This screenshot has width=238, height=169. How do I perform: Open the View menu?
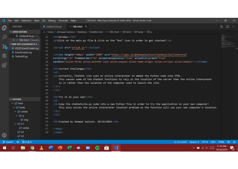(37, 21)
